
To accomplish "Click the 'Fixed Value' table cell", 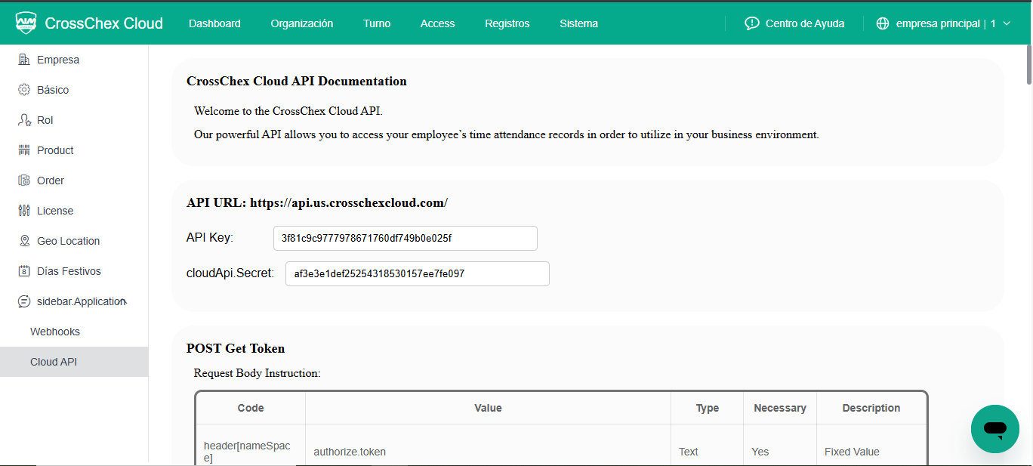I will (x=852, y=452).
